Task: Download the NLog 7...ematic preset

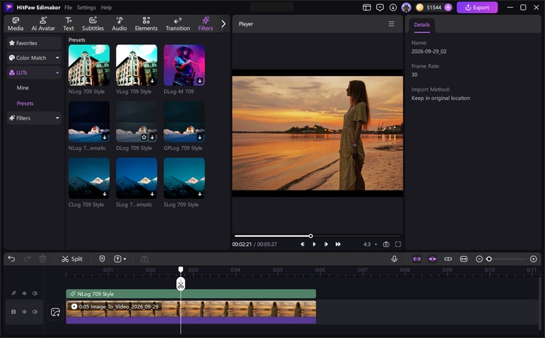Action: click(x=105, y=137)
